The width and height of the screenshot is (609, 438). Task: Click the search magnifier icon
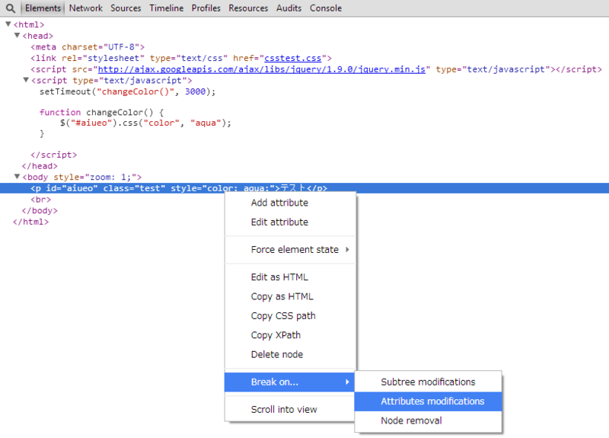[11, 8]
